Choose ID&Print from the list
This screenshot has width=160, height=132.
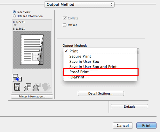100,77
